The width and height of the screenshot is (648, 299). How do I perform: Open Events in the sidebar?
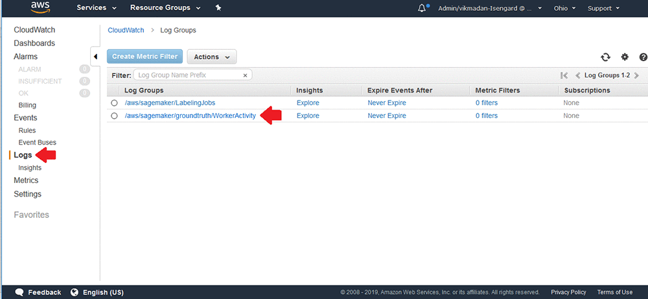click(25, 117)
